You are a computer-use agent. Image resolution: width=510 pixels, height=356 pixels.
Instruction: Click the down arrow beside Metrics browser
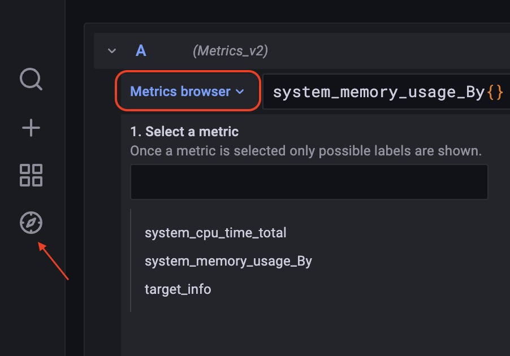[240, 92]
